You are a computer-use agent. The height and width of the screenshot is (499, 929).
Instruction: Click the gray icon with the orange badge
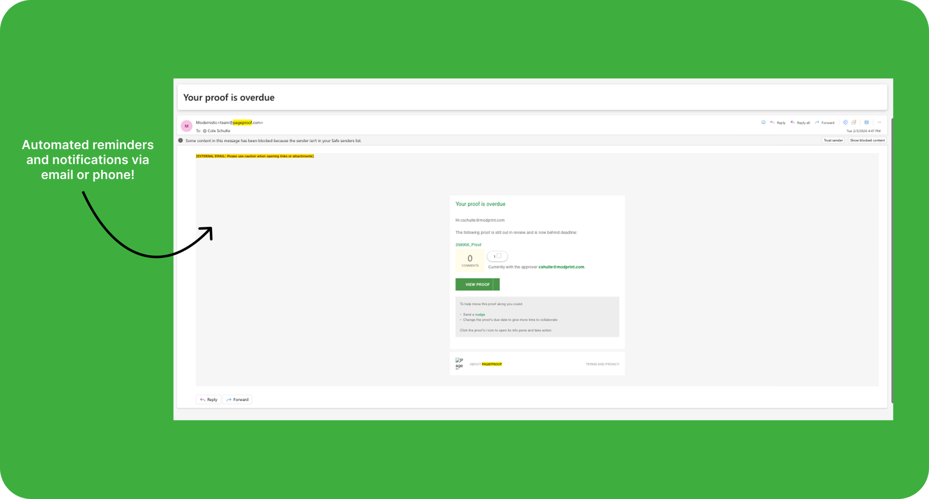[854, 122]
